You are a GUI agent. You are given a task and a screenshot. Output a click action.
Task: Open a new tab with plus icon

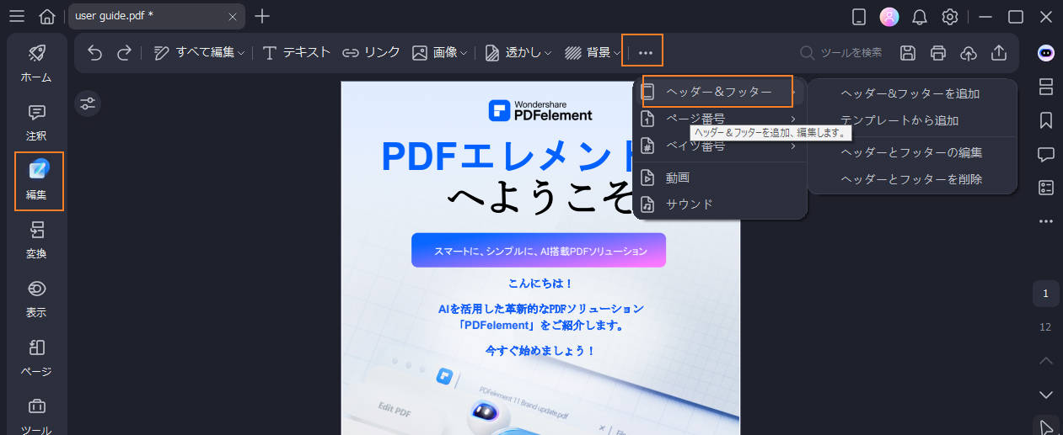[262, 16]
